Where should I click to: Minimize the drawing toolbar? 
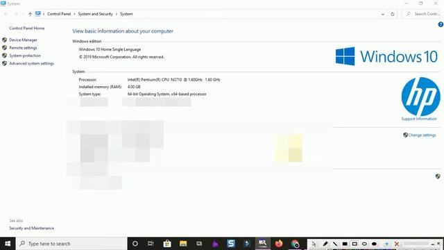433,244
